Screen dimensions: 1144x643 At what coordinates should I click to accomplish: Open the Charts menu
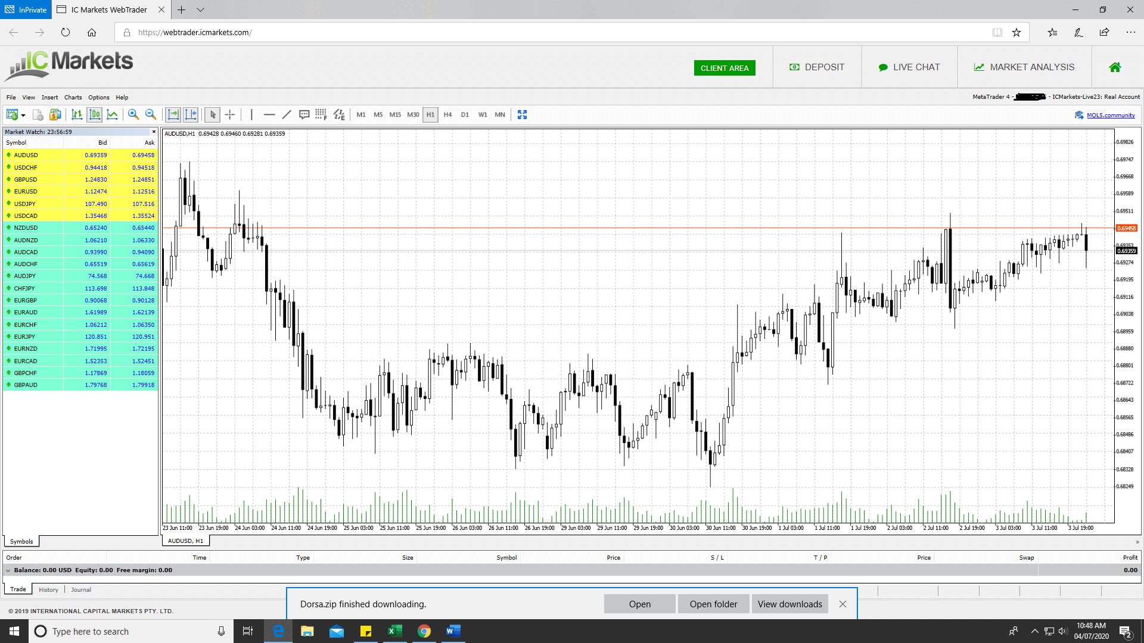pyautogui.click(x=73, y=98)
